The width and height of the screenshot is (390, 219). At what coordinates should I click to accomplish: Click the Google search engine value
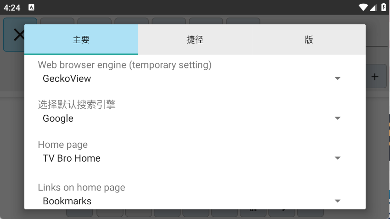[58, 118]
